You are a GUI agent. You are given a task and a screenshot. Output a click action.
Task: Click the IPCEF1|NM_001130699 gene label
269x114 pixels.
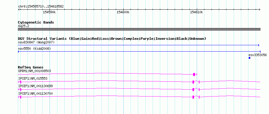35,86
